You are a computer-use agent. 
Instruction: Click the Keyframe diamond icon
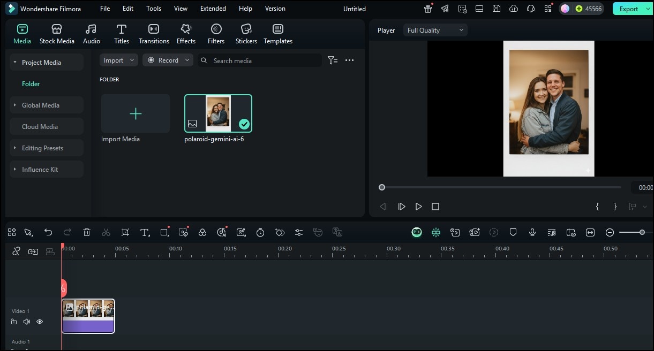point(280,232)
